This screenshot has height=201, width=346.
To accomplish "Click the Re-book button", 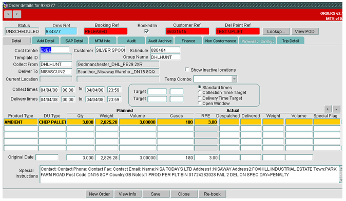I will 213,194.
